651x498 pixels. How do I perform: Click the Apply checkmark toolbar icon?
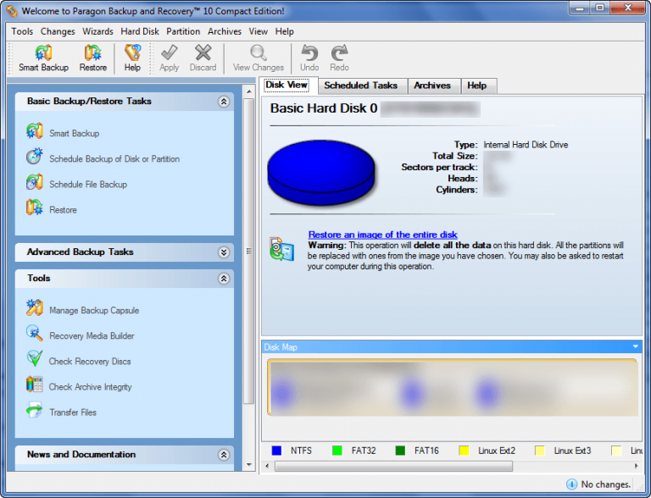170,53
